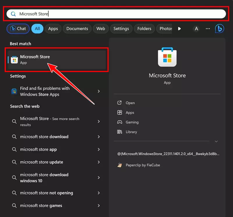This screenshot has width=233, height=217.
Task: Click search icon beside microsoft store app
Action: [14, 149]
